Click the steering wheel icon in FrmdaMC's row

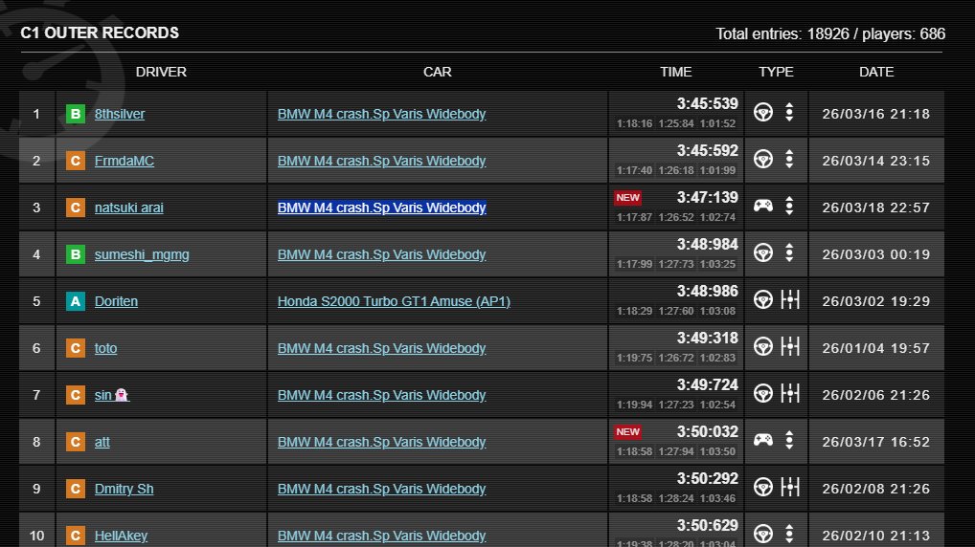763,160
